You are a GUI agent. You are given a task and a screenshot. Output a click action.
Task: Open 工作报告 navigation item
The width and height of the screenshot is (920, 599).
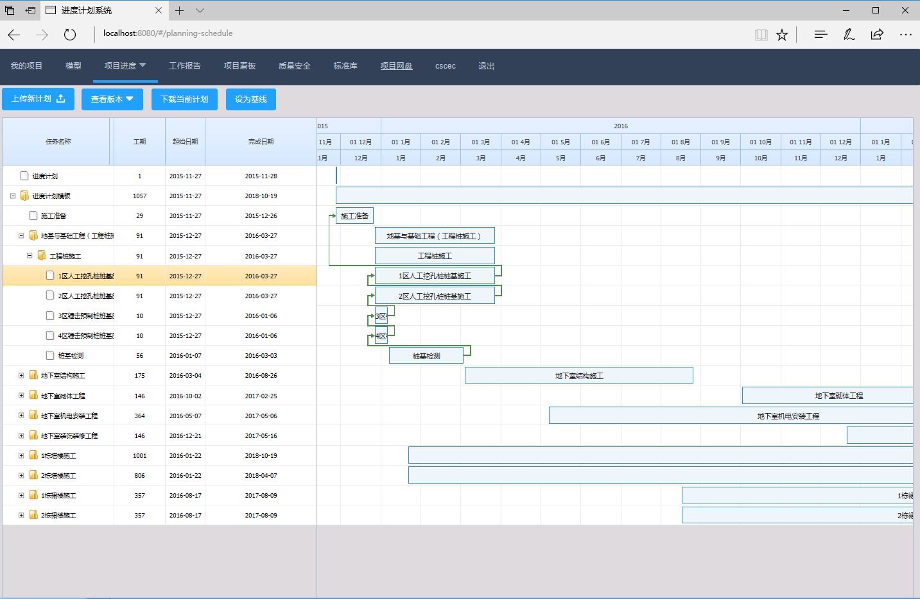point(185,66)
